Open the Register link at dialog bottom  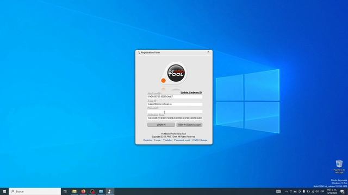click(147, 140)
